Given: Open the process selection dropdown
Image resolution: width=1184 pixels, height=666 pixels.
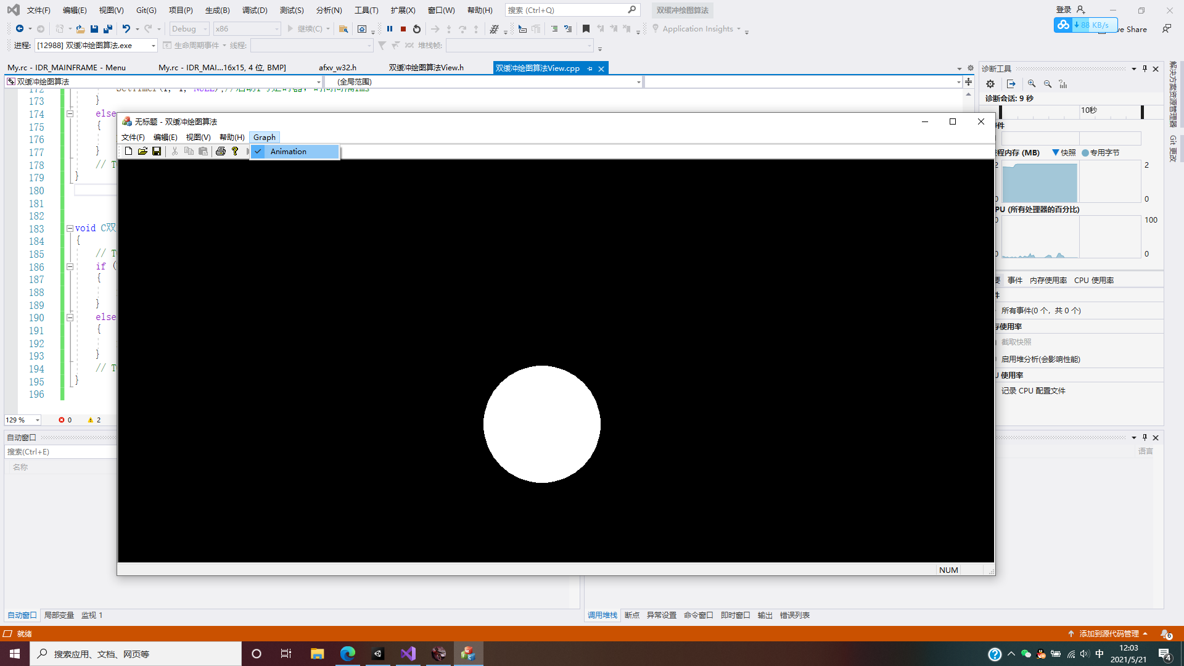Looking at the screenshot, I should [x=153, y=46].
